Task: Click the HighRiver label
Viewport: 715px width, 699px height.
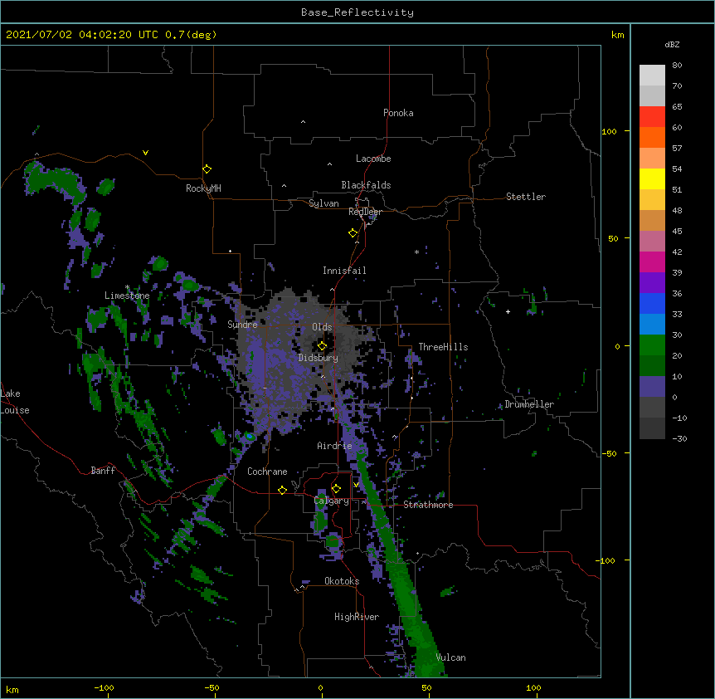Action: coord(357,617)
